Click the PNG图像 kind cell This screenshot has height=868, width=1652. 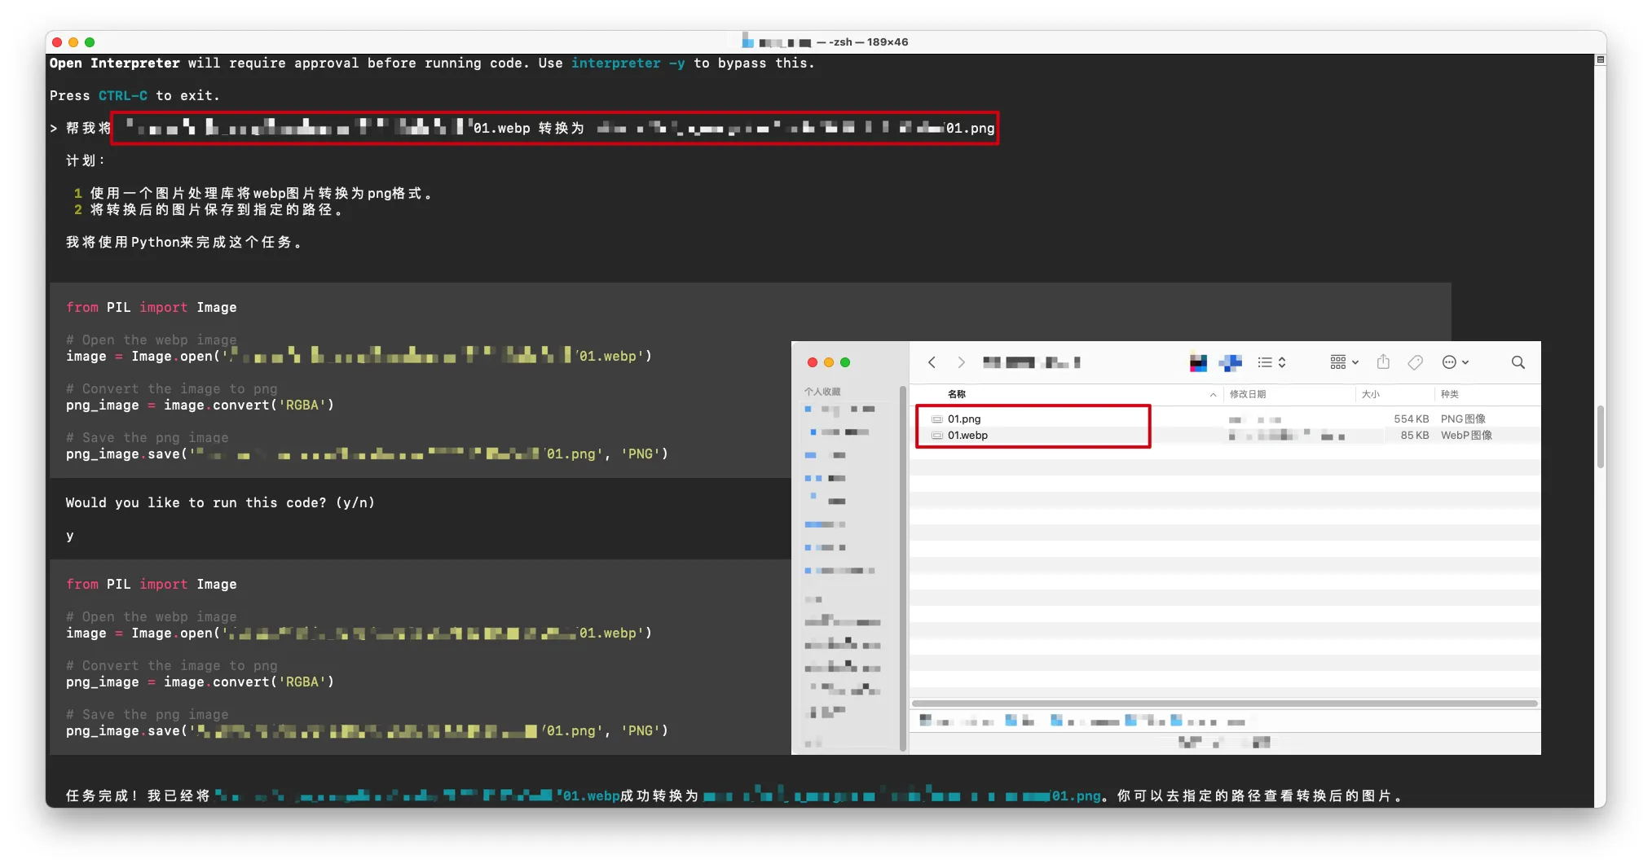pos(1463,419)
